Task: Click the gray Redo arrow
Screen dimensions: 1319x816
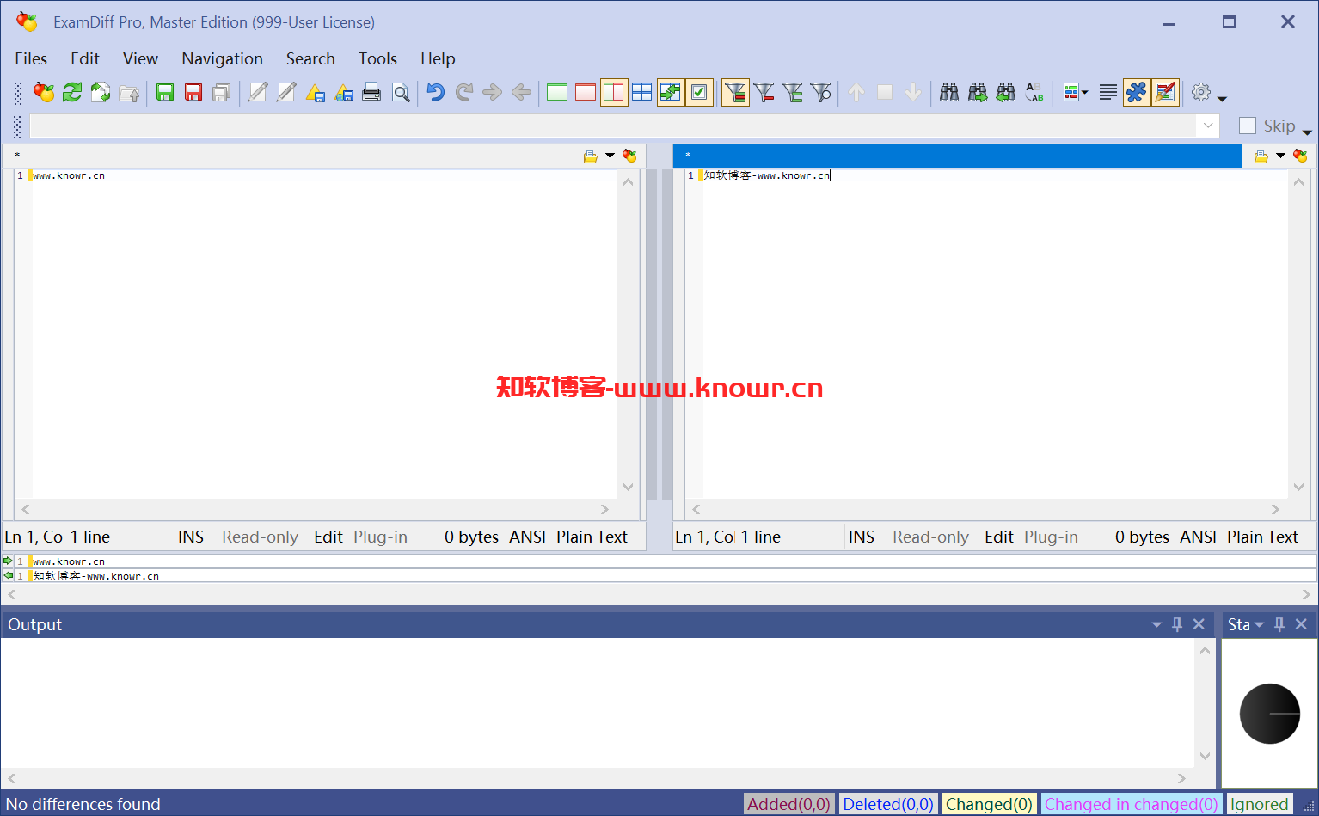Action: point(464,92)
